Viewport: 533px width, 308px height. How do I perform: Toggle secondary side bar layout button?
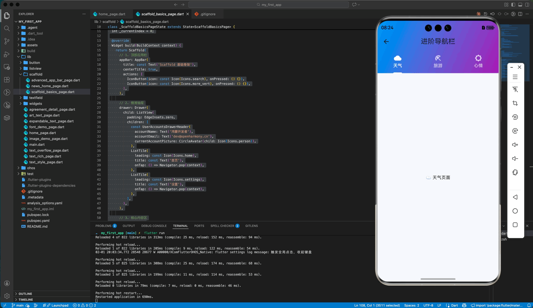pyautogui.click(x=527, y=5)
